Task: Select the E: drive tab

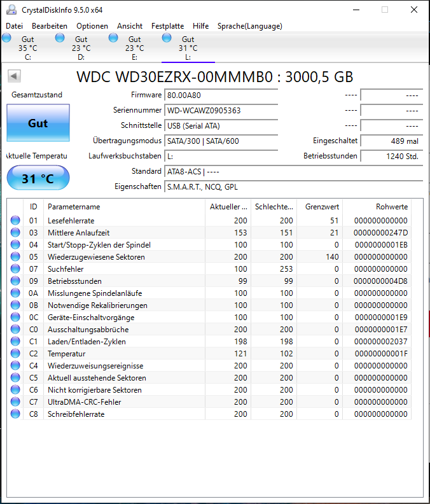Action: 134,48
